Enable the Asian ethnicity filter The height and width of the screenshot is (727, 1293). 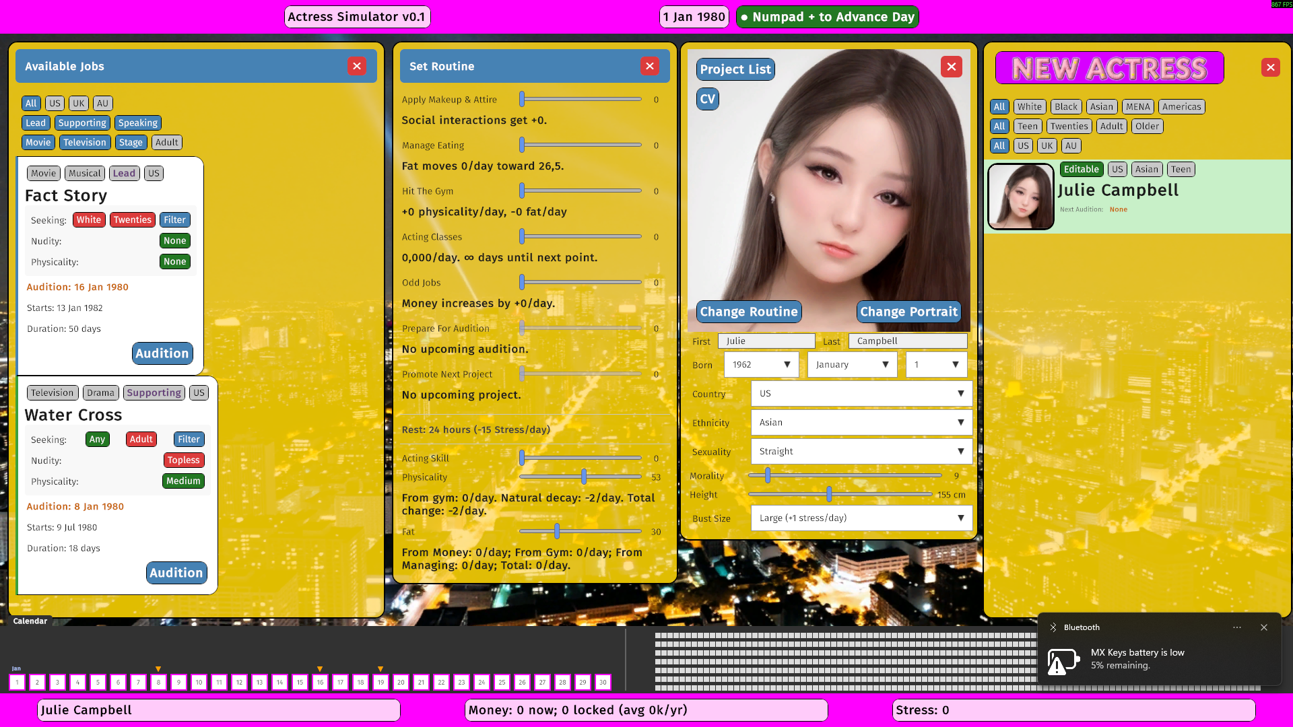click(x=1101, y=106)
